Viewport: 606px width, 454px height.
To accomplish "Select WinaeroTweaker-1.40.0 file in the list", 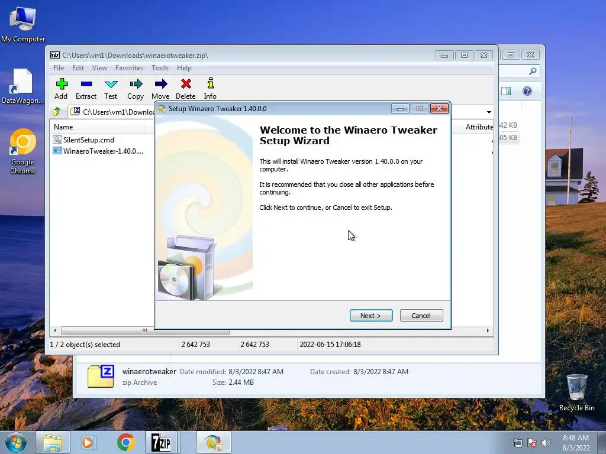I will 98,151.
